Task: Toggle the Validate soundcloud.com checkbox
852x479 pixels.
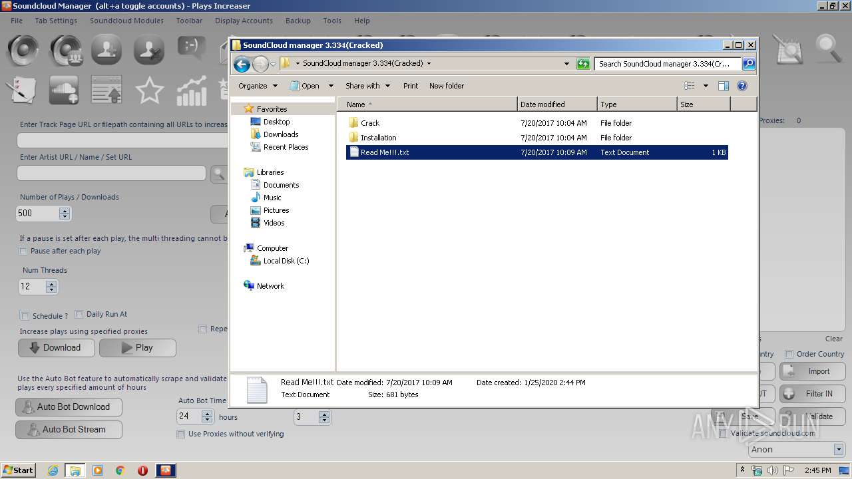Action: click(723, 433)
